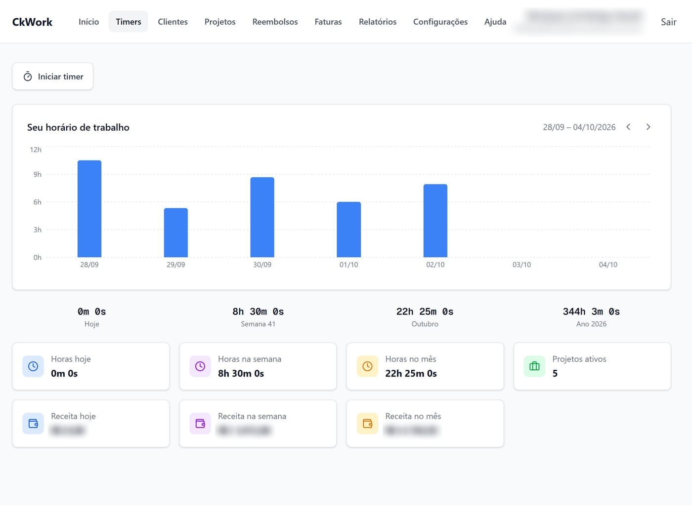
Task: Open the Início menu item
Action: [x=89, y=22]
